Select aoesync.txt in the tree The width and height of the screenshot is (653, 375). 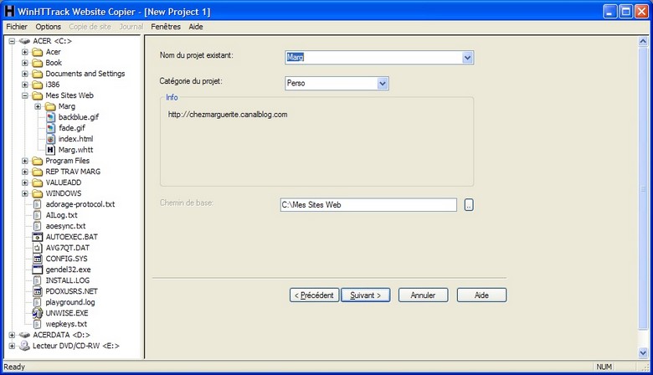pos(65,226)
